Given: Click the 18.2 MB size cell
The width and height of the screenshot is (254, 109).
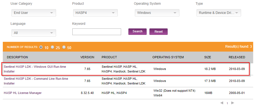Looking at the screenshot, I should [210, 69].
